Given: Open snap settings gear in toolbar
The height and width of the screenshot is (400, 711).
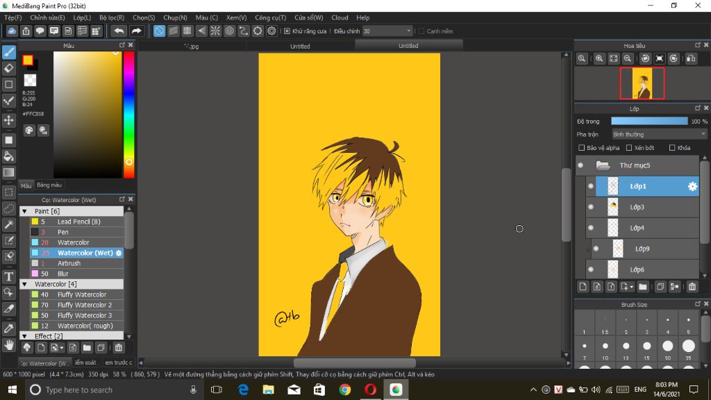Looking at the screenshot, I should point(271,31).
